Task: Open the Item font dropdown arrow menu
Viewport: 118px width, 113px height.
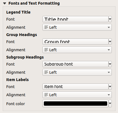Action: (110, 86)
